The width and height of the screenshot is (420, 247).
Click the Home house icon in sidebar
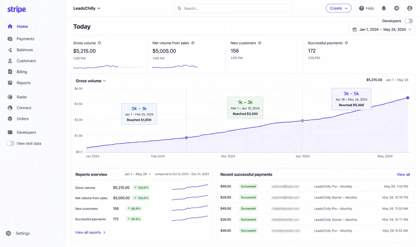pos(10,26)
